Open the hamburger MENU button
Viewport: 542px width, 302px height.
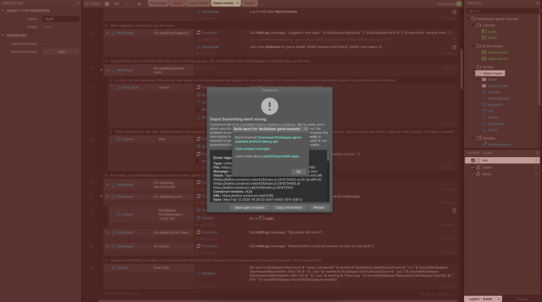(92, 3)
